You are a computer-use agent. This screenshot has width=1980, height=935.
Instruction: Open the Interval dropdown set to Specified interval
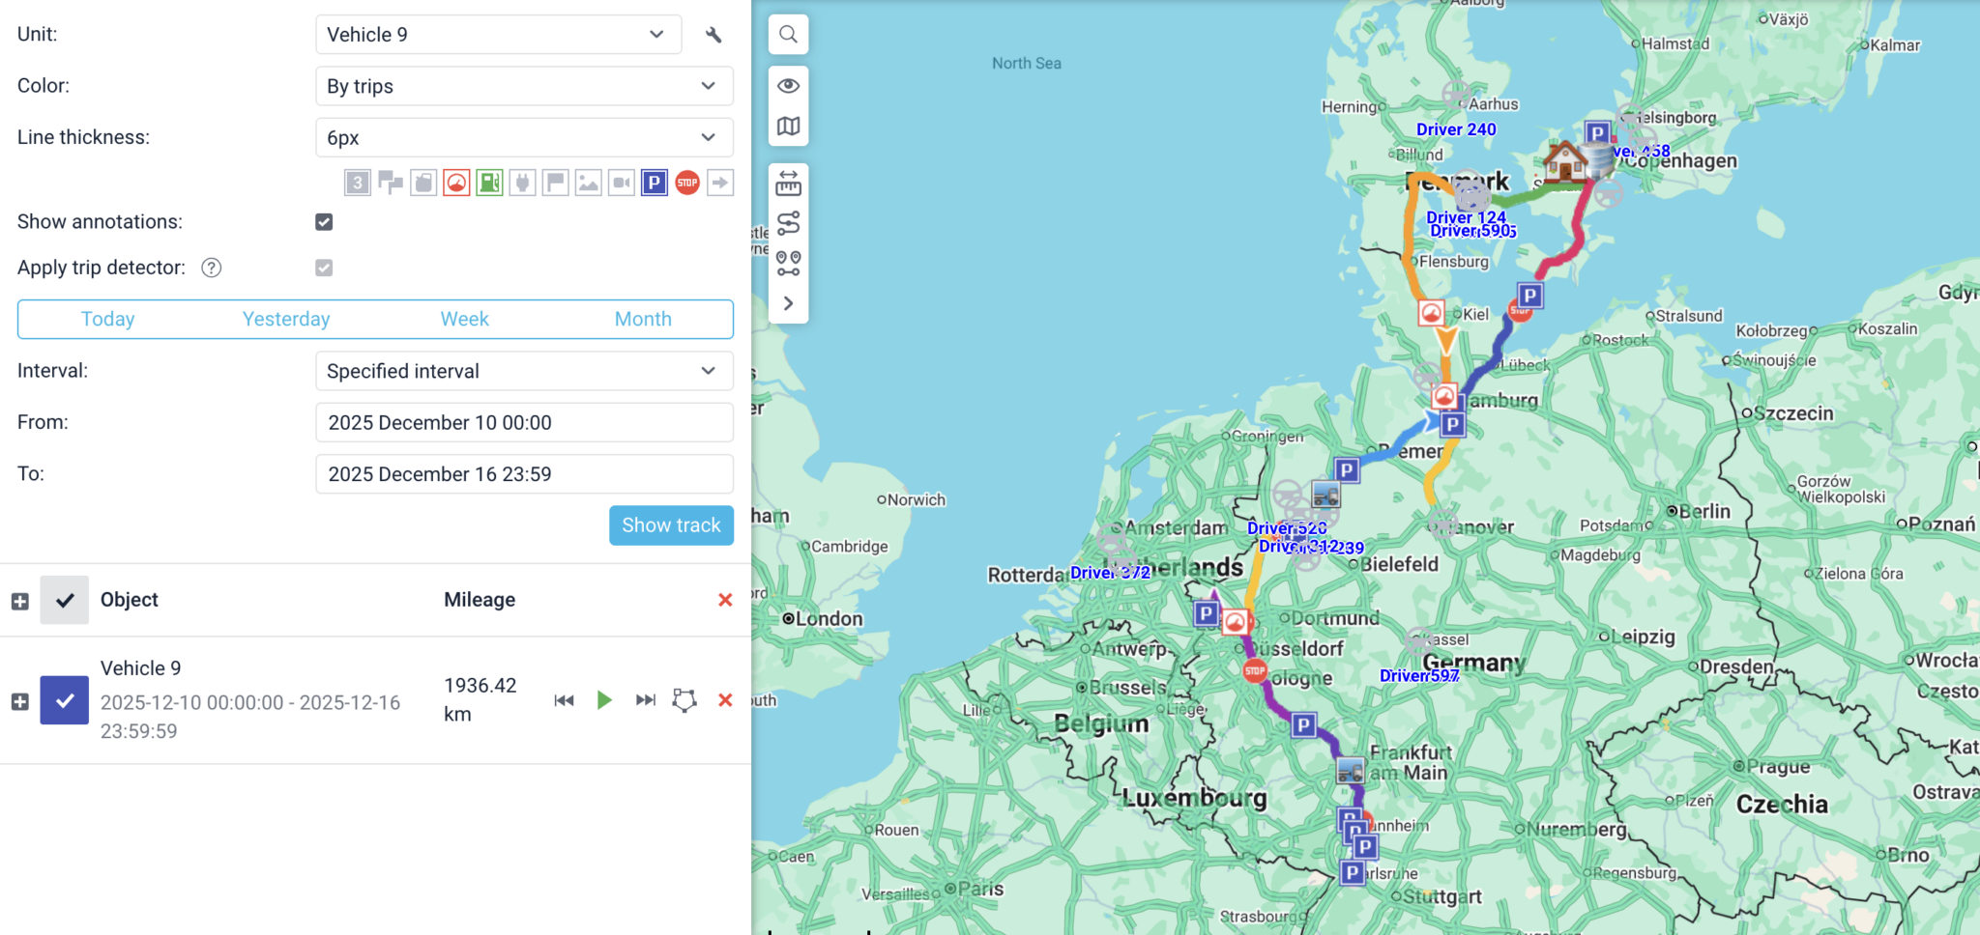click(524, 371)
